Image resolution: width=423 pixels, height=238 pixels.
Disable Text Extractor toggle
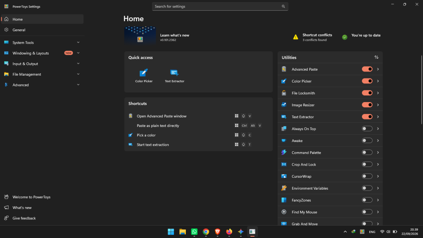367,117
